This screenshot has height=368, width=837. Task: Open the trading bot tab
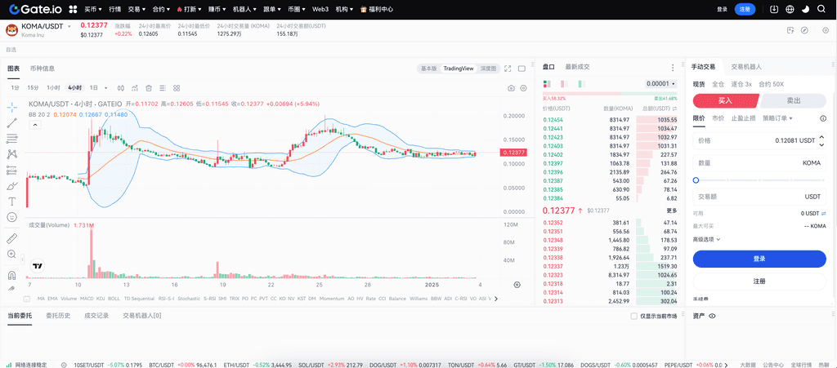[x=745, y=67]
